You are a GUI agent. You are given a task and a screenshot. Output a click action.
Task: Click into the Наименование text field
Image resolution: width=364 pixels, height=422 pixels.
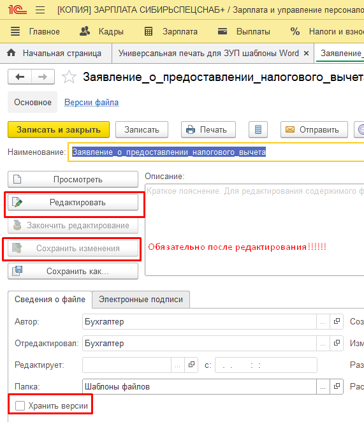[x=216, y=152]
